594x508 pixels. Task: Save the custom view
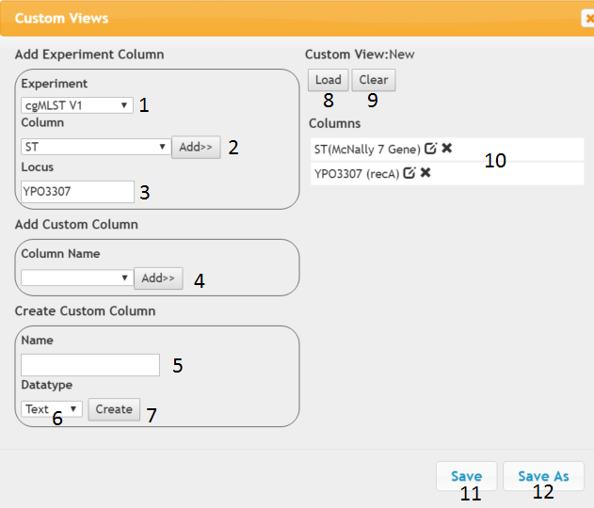click(x=466, y=476)
